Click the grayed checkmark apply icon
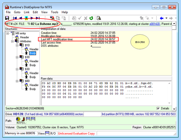This screenshot has height=140, width=181. coord(80,18)
